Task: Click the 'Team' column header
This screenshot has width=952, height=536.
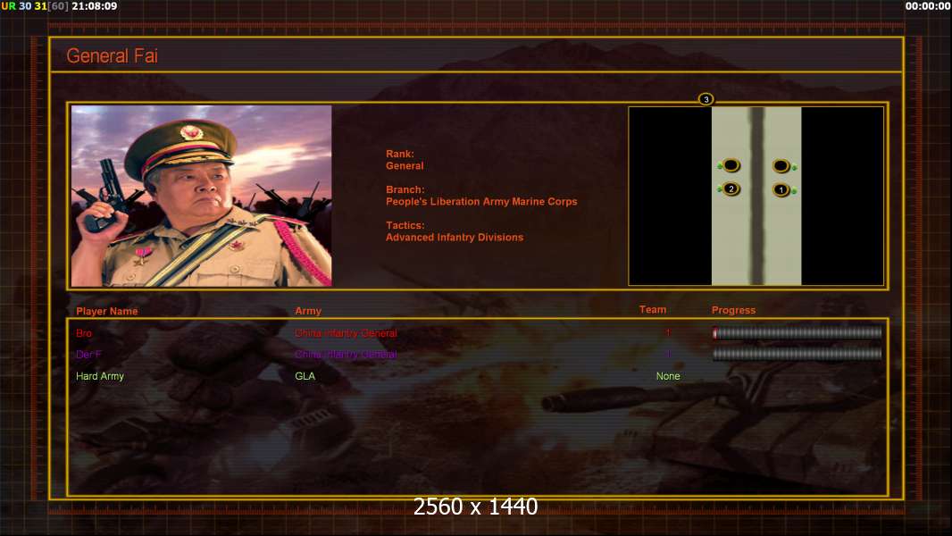Action: [x=653, y=310]
